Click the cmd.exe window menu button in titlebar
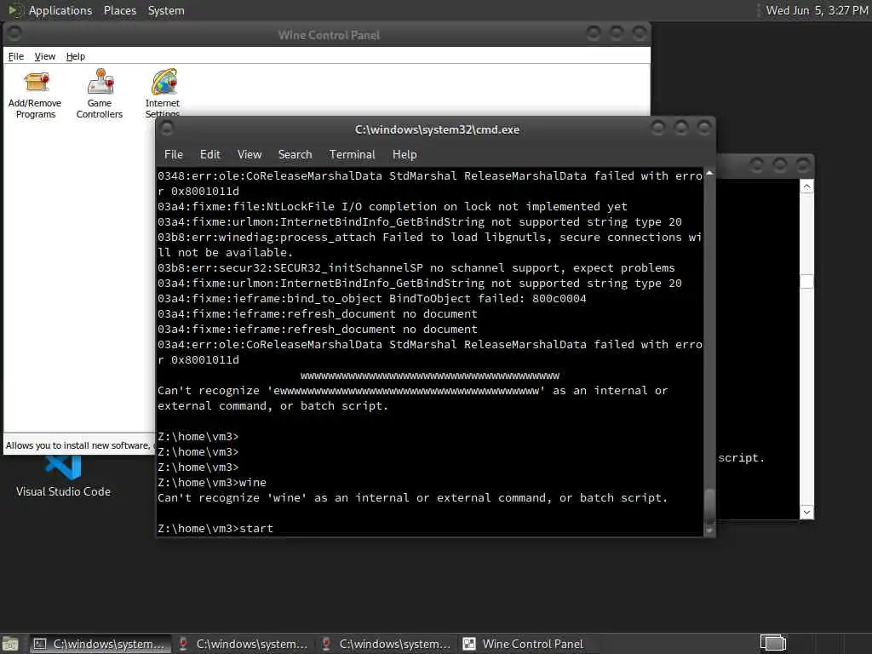Screen dimensions: 872x654 (167, 129)
